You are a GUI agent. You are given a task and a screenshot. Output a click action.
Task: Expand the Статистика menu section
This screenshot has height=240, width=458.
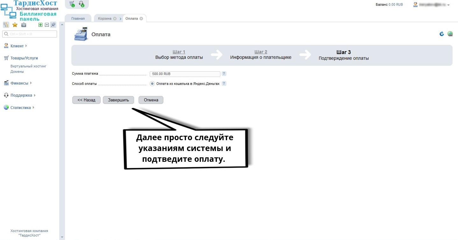[20, 108]
